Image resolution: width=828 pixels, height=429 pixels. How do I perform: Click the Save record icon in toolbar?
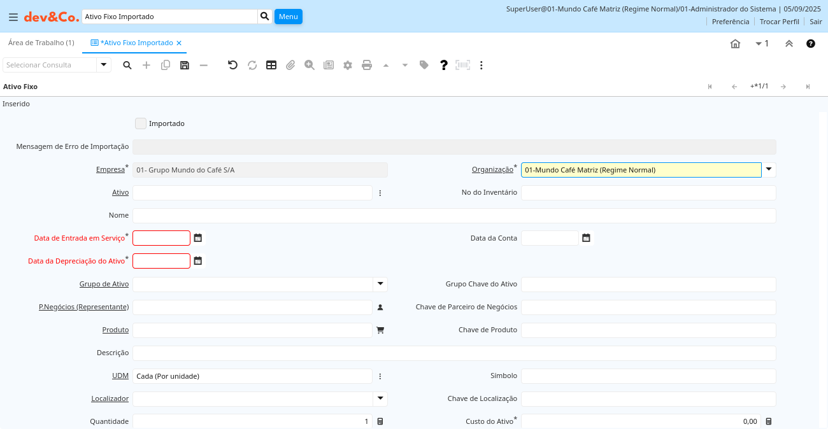[x=185, y=65]
